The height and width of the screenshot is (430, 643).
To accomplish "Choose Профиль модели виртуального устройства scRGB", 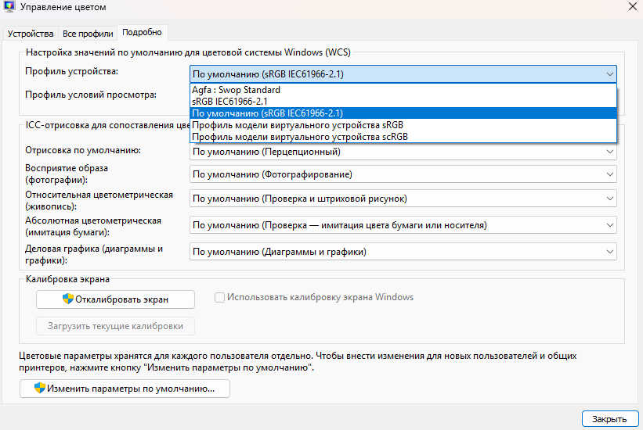I will click(403, 137).
